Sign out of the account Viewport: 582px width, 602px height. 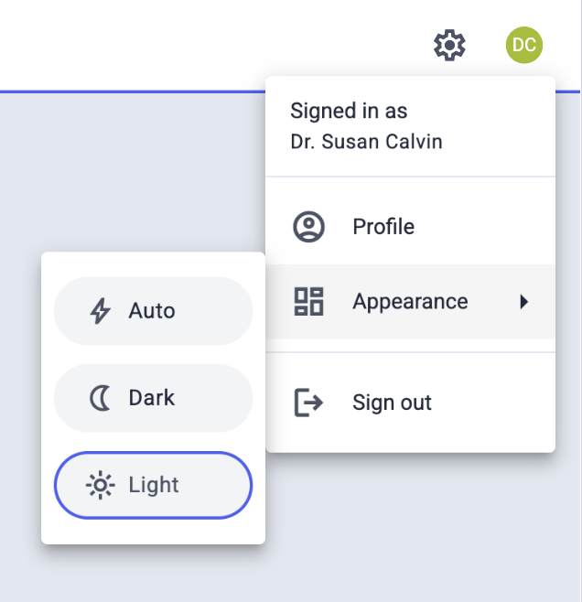[392, 403]
